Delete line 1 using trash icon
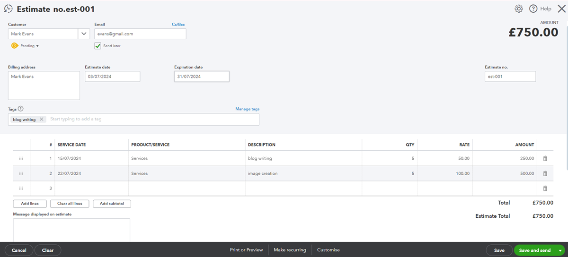Image resolution: width=568 pixels, height=257 pixels. [x=545, y=158]
